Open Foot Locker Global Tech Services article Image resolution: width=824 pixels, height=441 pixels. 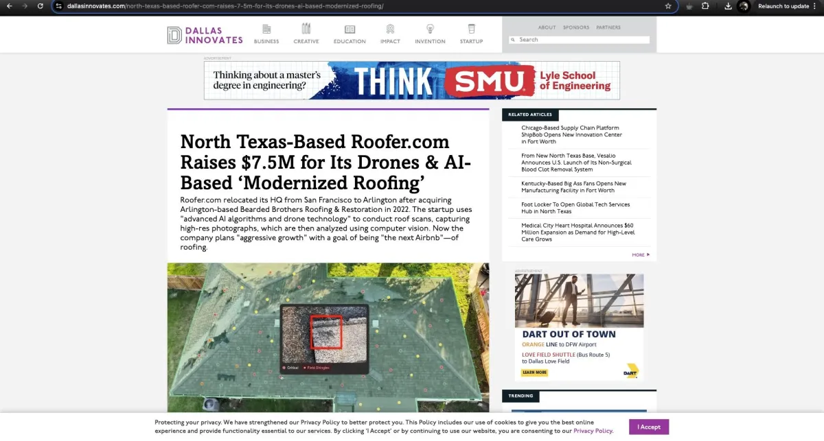[575, 208]
